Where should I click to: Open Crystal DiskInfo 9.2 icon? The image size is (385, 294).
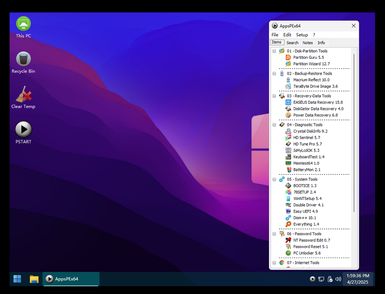(x=288, y=131)
